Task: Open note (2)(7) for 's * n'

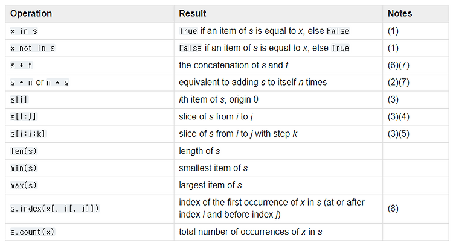Action: pyautogui.click(x=399, y=82)
